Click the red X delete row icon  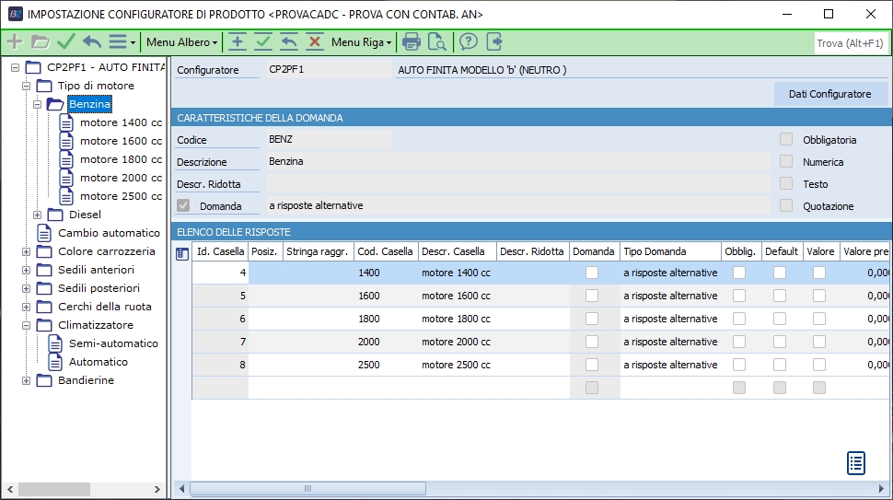pyautogui.click(x=315, y=42)
